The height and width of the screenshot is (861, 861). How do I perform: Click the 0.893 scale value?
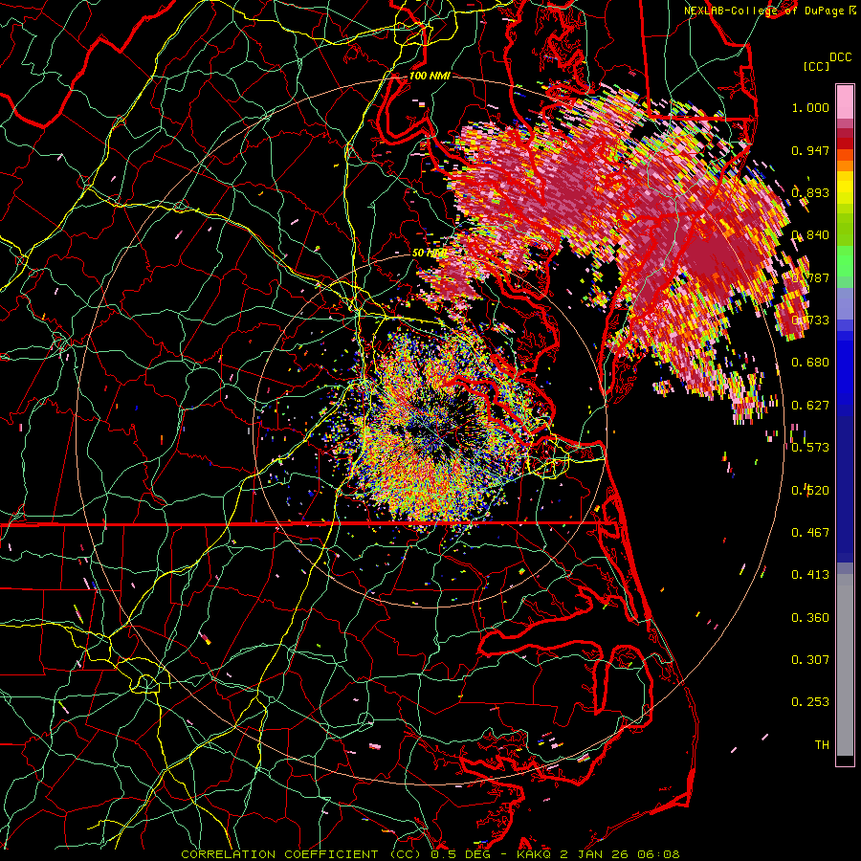pos(810,192)
